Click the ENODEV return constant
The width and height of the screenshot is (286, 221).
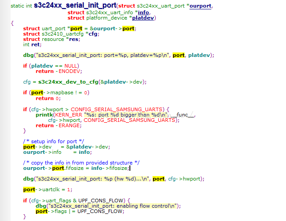pos(69,71)
